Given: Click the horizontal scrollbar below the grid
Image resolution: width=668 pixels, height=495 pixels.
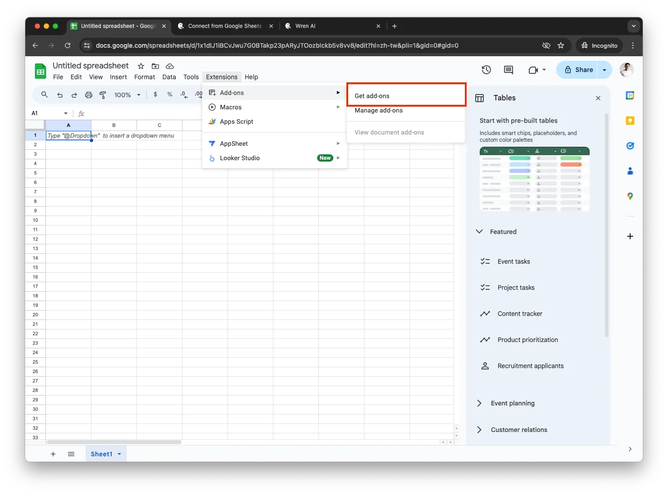Looking at the screenshot, I should [114, 442].
